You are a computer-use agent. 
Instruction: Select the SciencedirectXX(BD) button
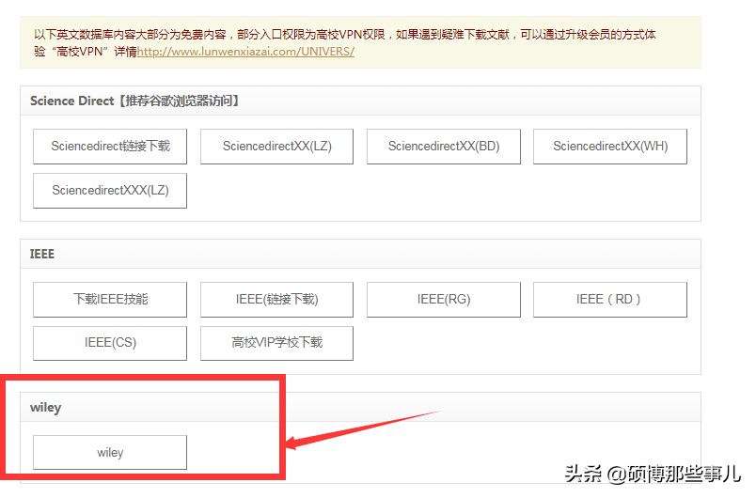[444, 147]
